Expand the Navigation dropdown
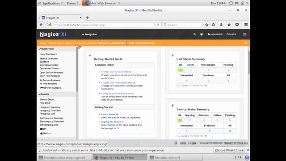 pyautogui.click(x=89, y=34)
